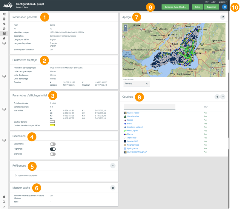The height and width of the screenshot is (209, 241).
Task: Click the Éditer button
Action: pyautogui.click(x=197, y=7)
